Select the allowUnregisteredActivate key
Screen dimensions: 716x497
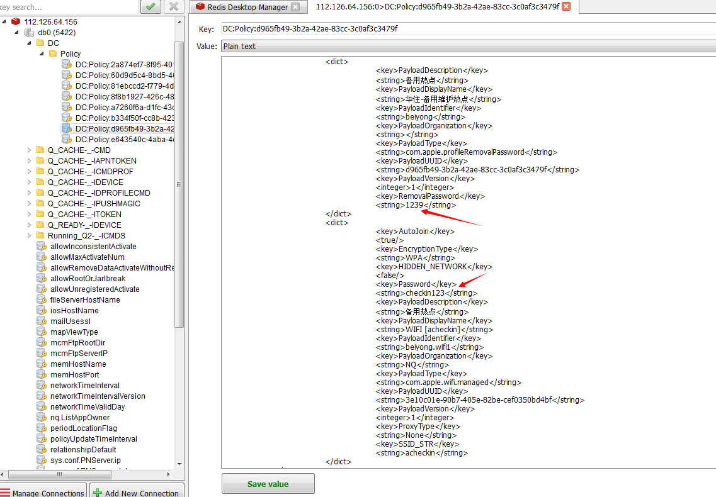pos(95,289)
